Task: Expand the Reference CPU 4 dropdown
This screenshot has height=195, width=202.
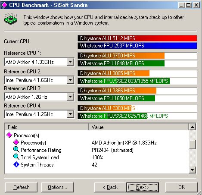Action: tap(71, 114)
